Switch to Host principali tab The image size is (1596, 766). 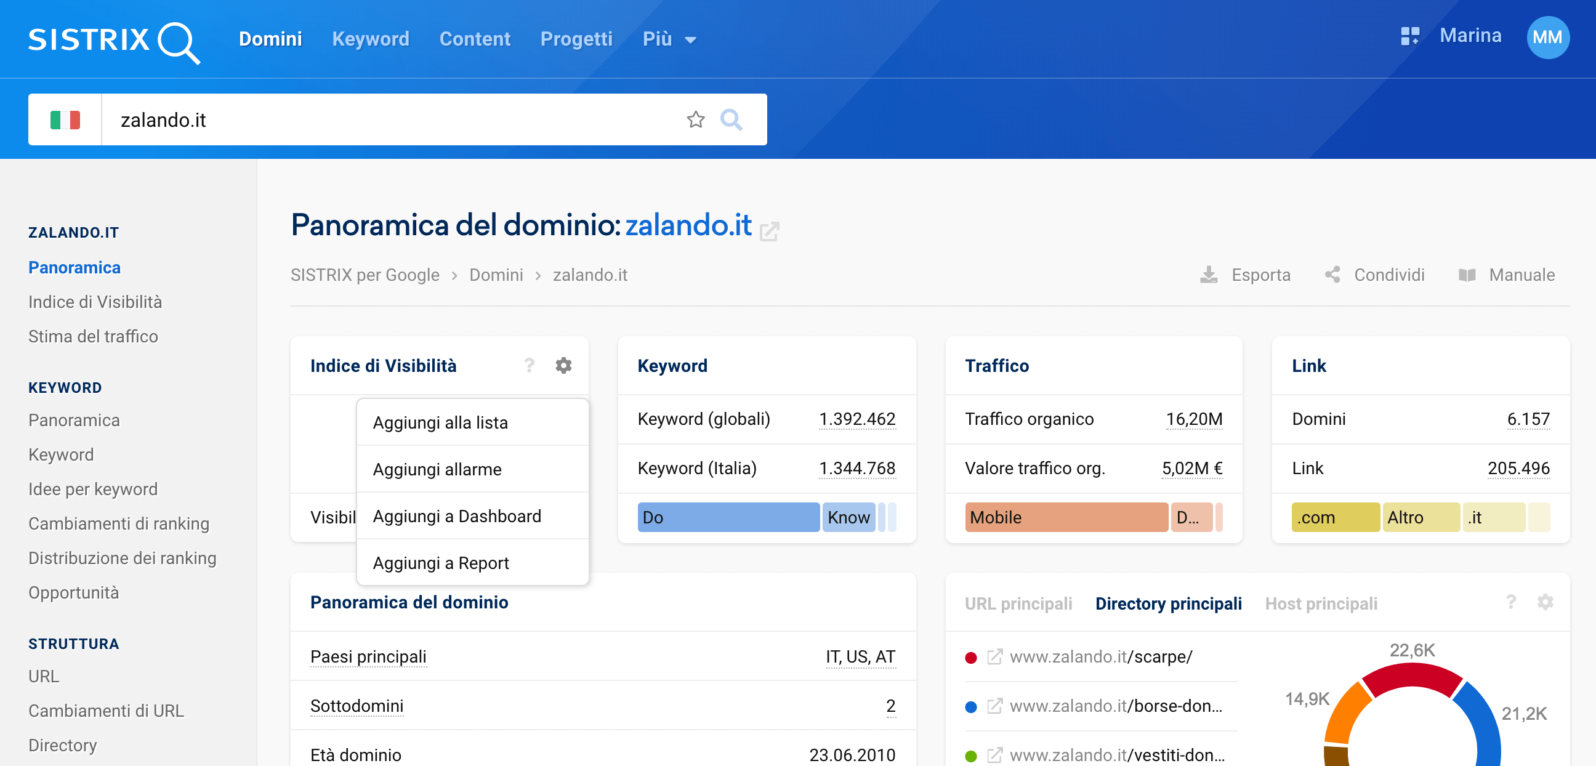click(1321, 603)
